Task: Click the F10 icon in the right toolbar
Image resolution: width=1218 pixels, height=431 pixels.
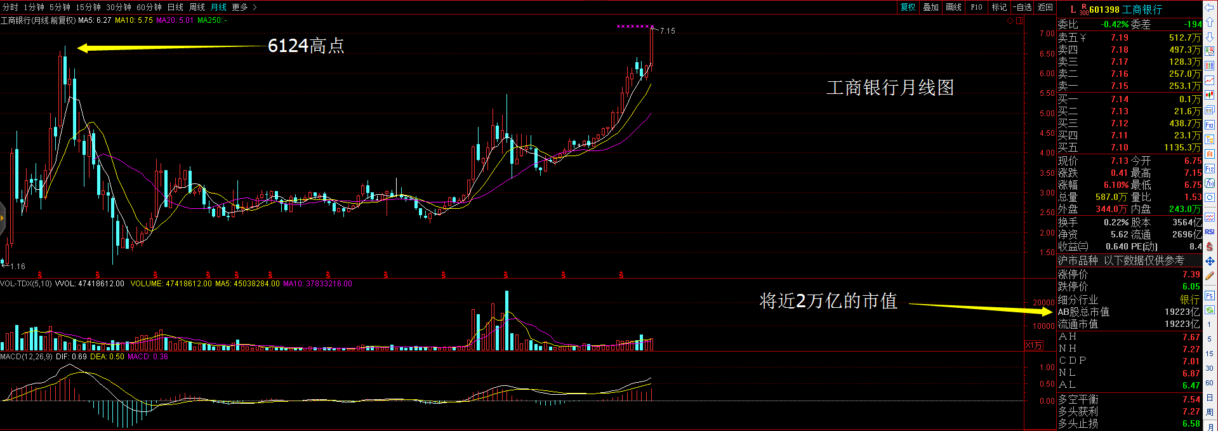Action: click(x=1210, y=125)
